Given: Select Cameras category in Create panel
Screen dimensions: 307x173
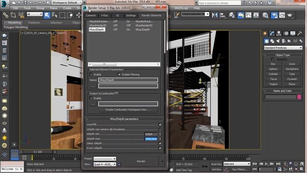Looking at the screenshot, I should click(283, 41).
